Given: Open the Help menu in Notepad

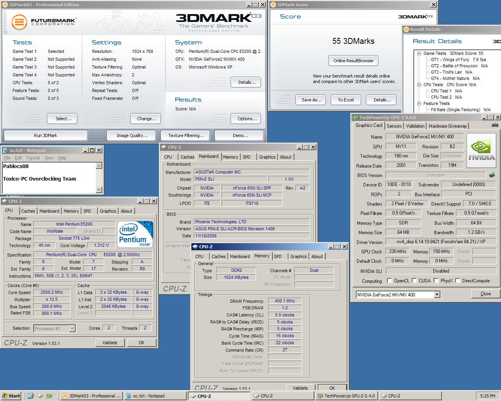Looking at the screenshot, I should (x=62, y=158).
